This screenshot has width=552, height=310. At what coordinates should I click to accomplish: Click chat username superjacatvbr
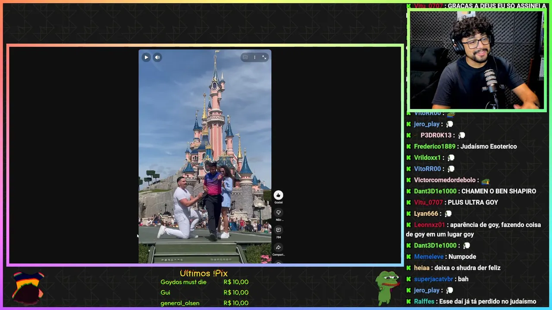(433, 279)
